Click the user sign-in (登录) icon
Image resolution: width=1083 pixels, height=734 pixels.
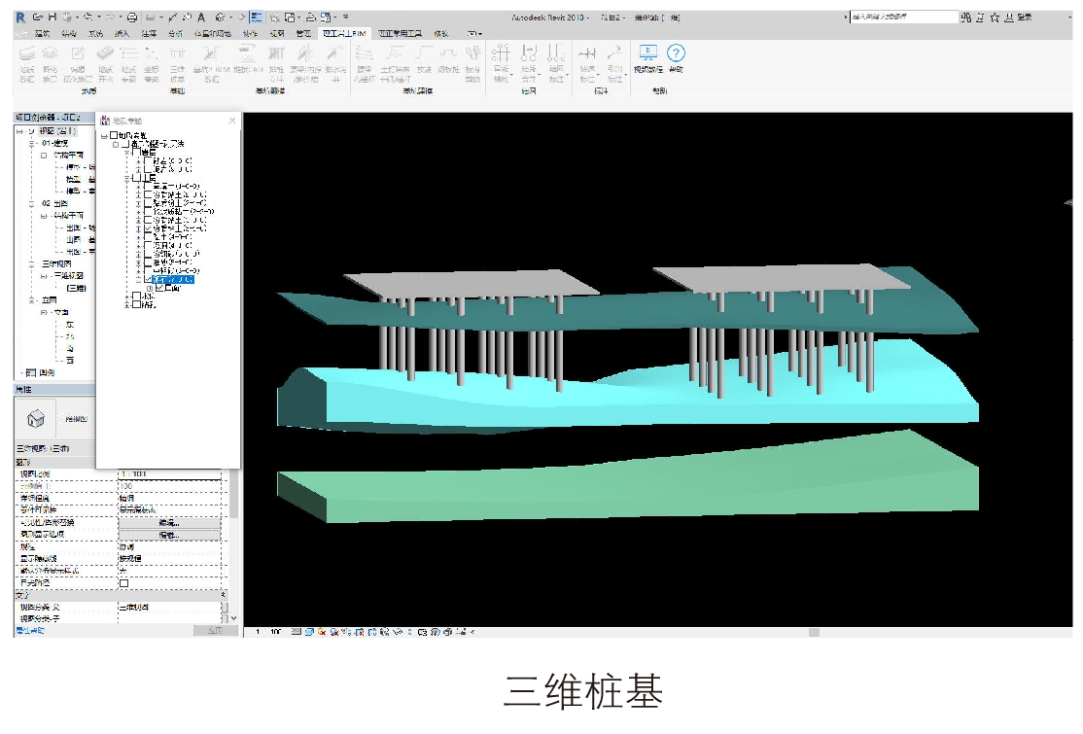[1009, 17]
